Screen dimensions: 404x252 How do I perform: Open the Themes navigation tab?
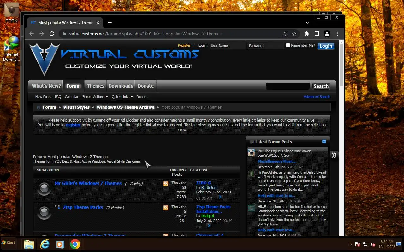click(x=96, y=86)
